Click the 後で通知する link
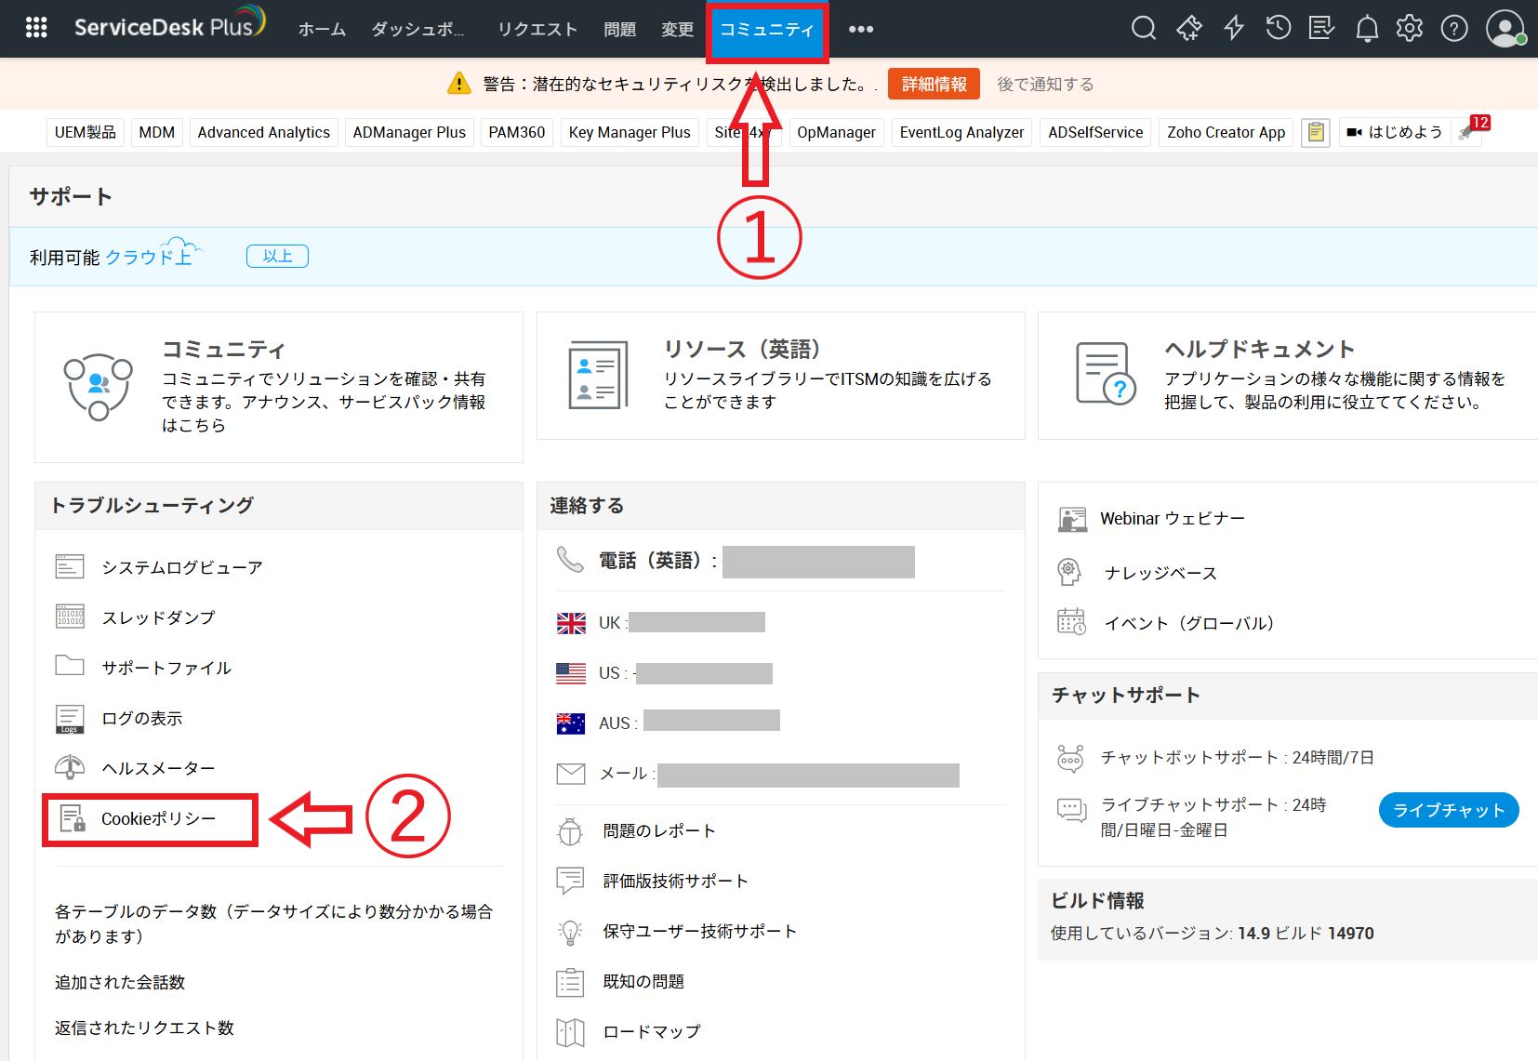The width and height of the screenshot is (1538, 1061). tap(1045, 85)
